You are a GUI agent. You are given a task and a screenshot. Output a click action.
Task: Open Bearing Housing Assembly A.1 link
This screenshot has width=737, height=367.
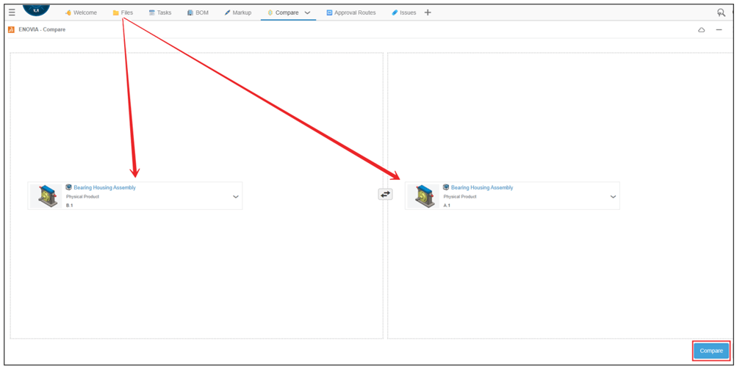[482, 187]
